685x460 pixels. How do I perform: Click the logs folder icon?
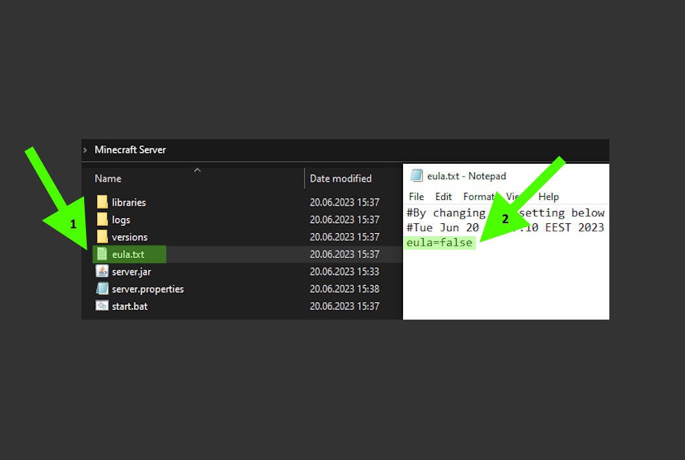tap(102, 219)
